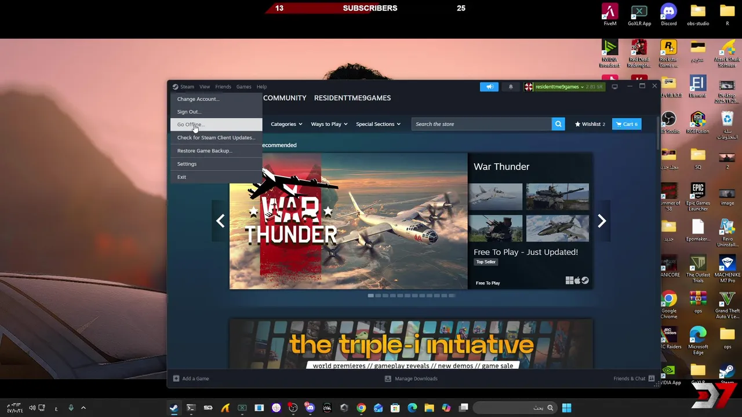Expand the Categories dropdown in store
This screenshot has width=742, height=417.
(x=286, y=124)
